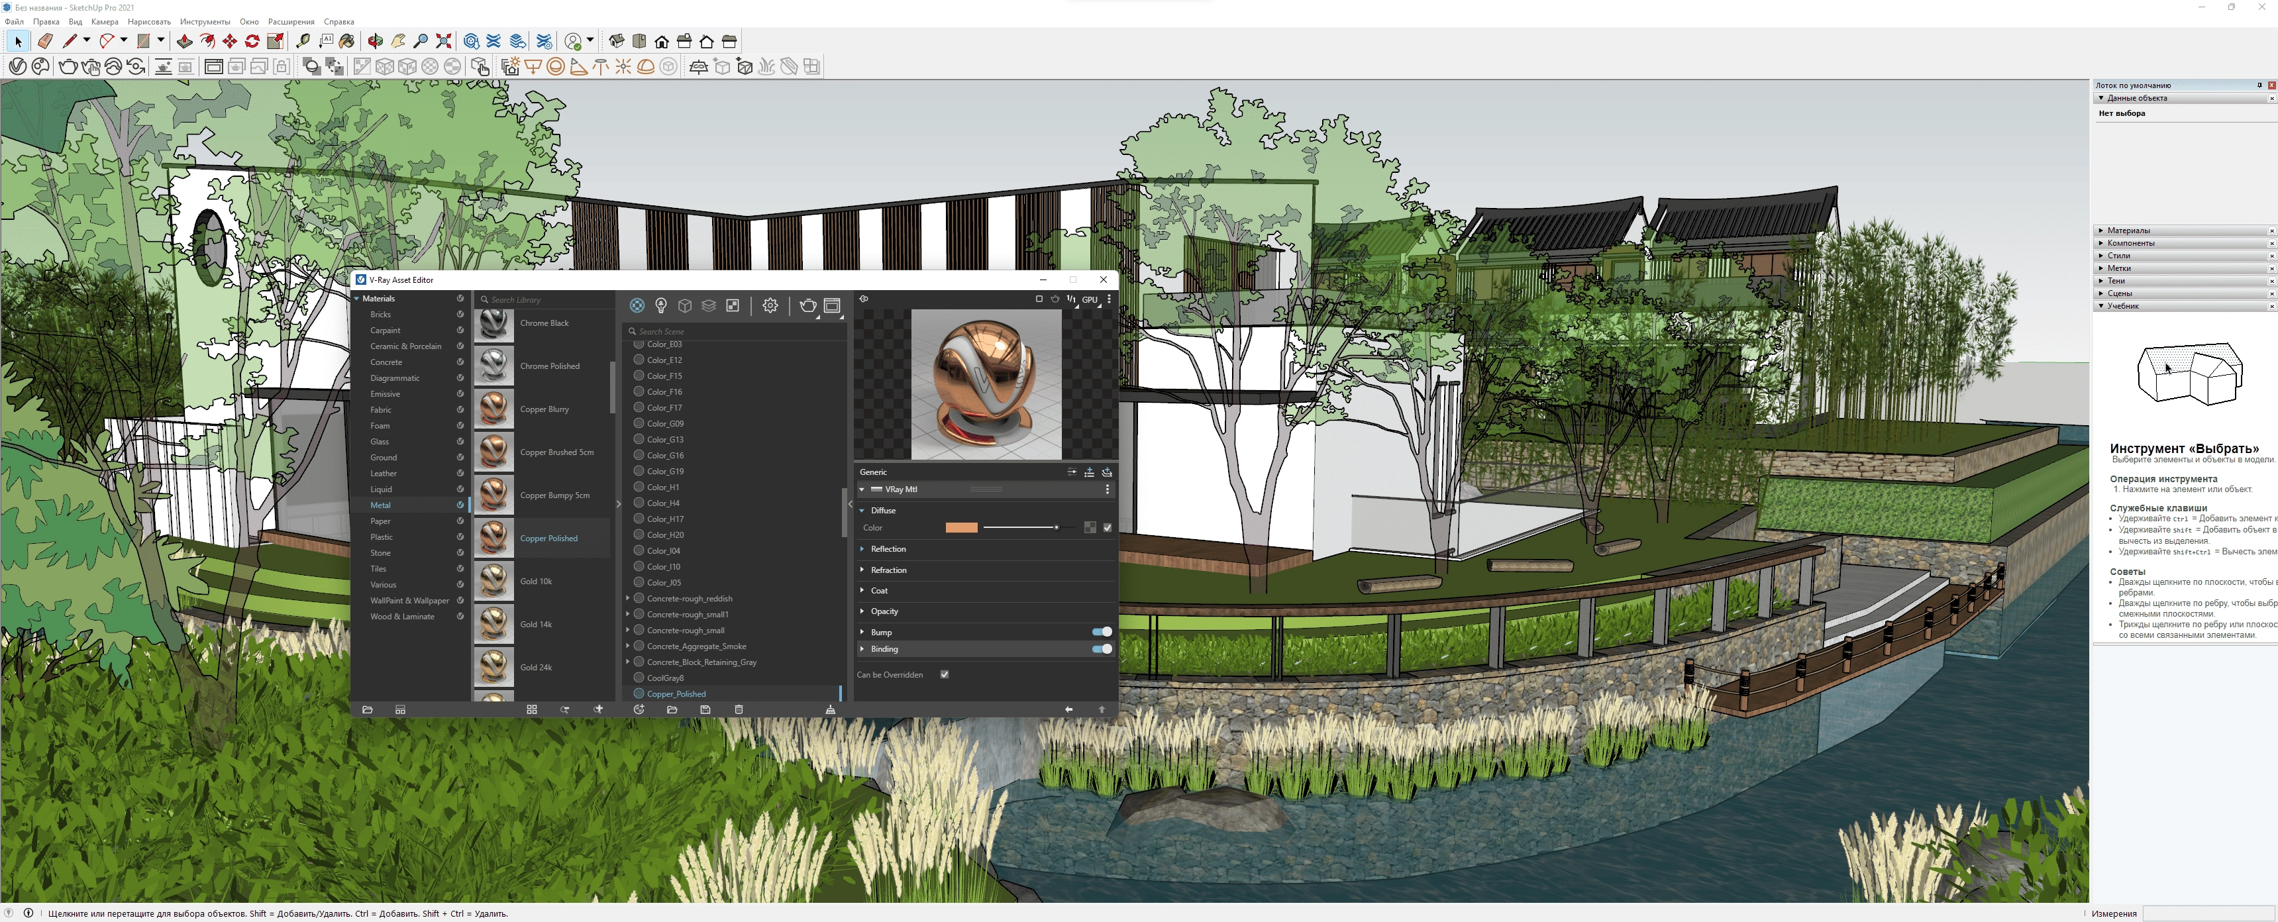2278x922 pixels.
Task: Select the Move tool with red arrows
Action: pos(230,40)
